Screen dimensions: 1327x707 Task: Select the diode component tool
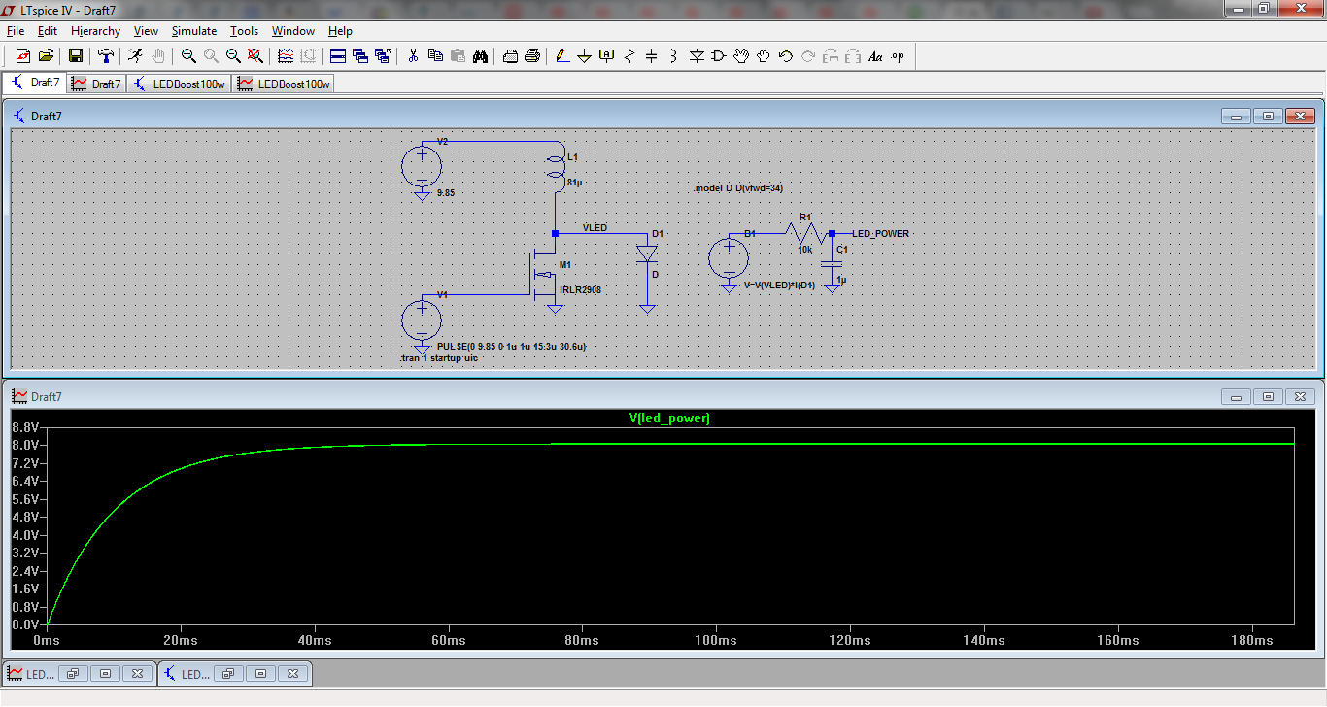tap(697, 56)
